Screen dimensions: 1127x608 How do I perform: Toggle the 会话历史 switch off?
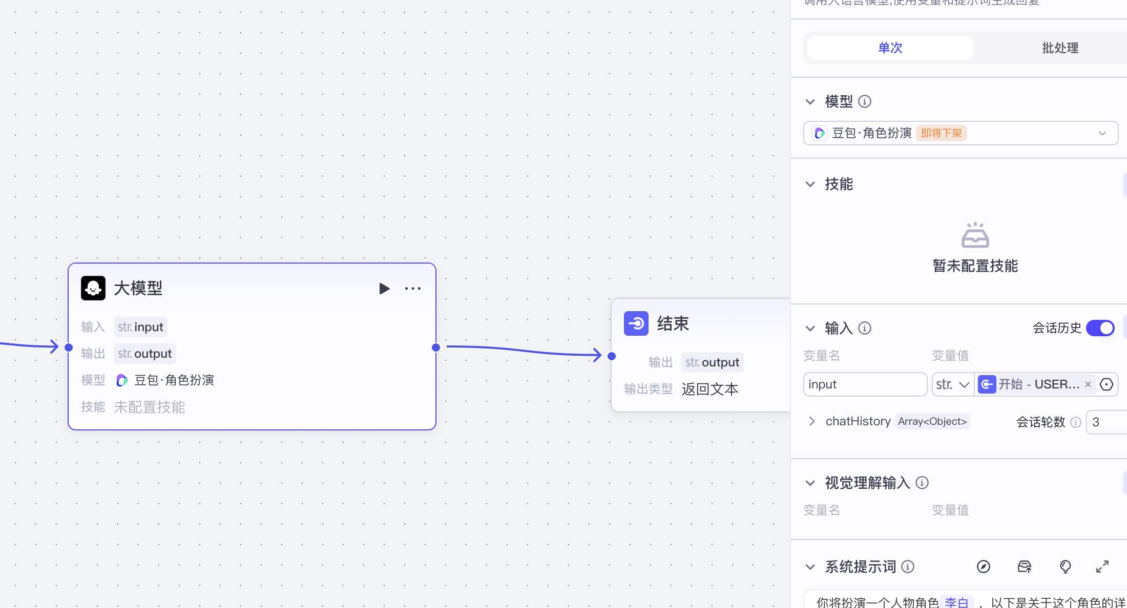click(1100, 328)
